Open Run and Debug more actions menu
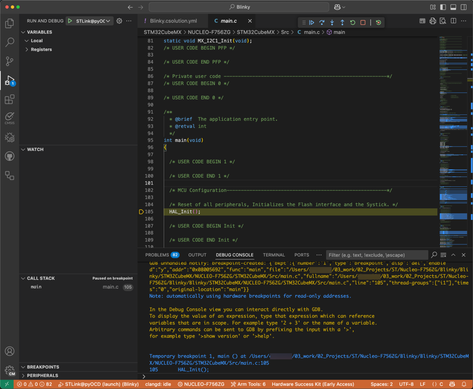 click(x=129, y=21)
